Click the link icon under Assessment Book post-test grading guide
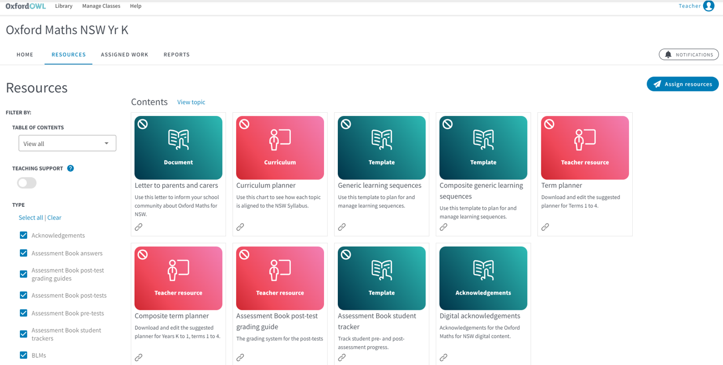 click(240, 358)
